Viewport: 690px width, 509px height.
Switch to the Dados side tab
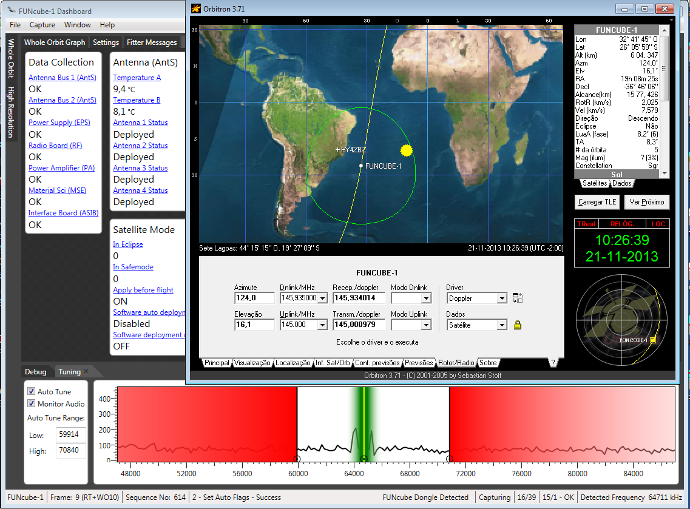(622, 183)
